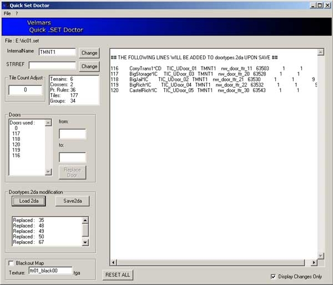This screenshot has height=285, width=333.
Task: Enable the Blackout Map checkbox
Action: coord(12,263)
